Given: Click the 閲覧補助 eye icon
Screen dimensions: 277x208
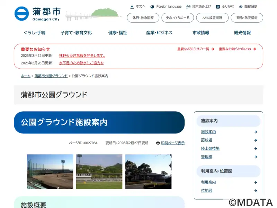Looking at the screenshot, I should pyautogui.click(x=241, y=7).
